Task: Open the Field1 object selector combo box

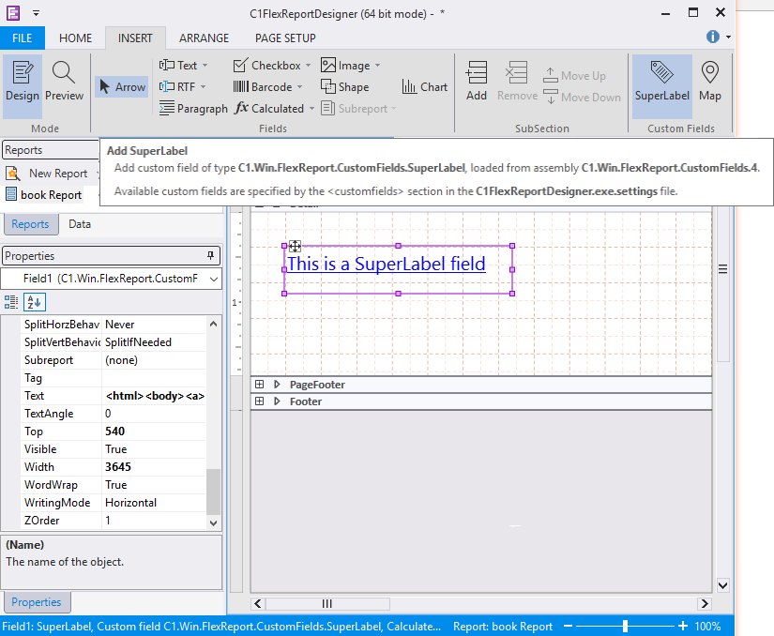Action: [x=112, y=279]
